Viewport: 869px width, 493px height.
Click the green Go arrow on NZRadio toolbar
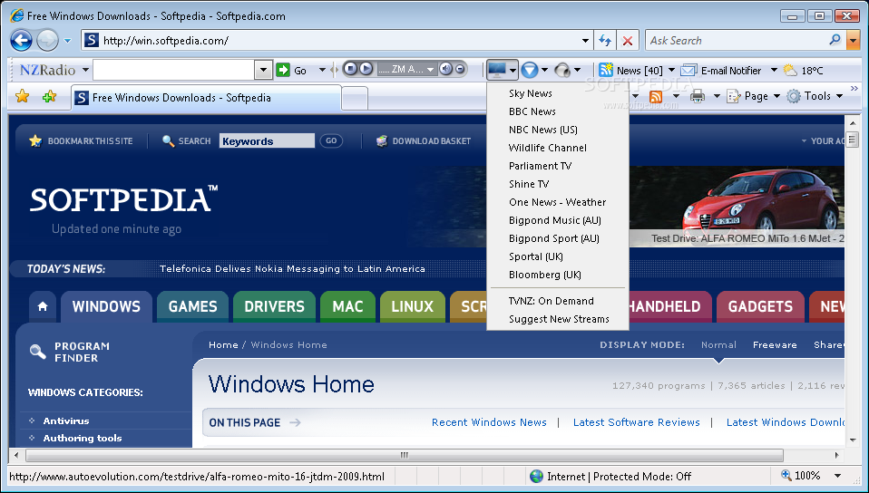283,70
